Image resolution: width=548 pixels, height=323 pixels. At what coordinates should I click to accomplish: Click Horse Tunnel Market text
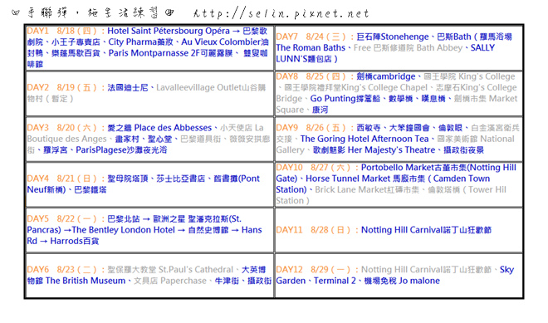[x=348, y=179]
